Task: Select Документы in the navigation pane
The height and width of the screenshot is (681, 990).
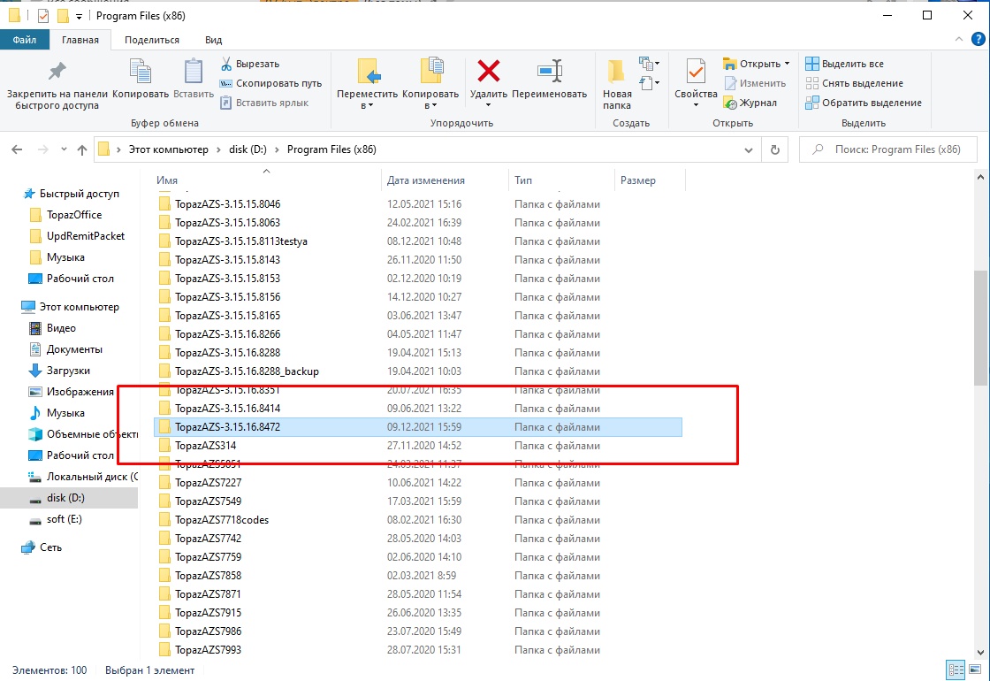Action: 74,349
